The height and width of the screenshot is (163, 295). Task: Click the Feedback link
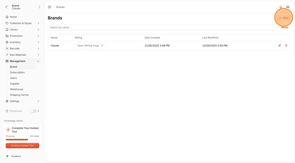16,156
